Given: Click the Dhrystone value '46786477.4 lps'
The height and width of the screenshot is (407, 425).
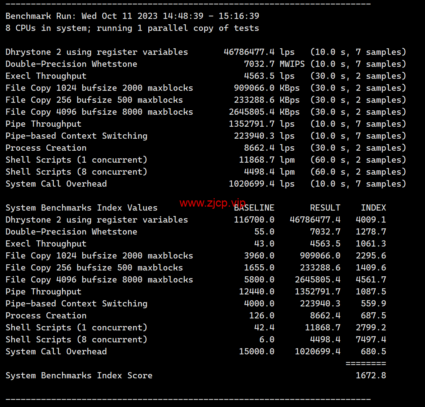Looking at the screenshot, I should [259, 52].
